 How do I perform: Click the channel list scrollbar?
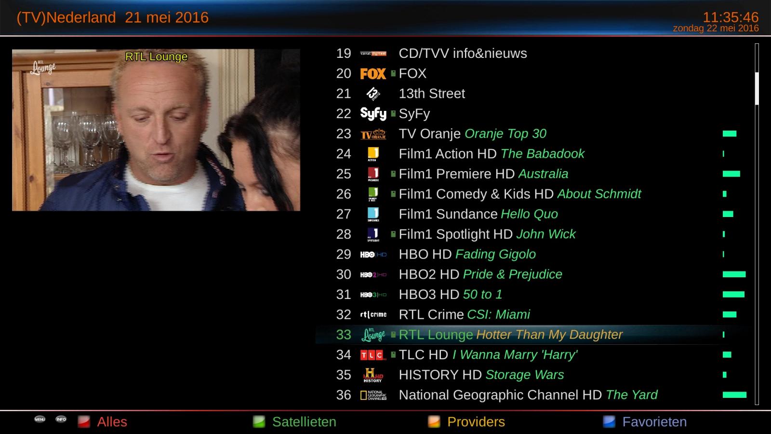pyautogui.click(x=757, y=224)
